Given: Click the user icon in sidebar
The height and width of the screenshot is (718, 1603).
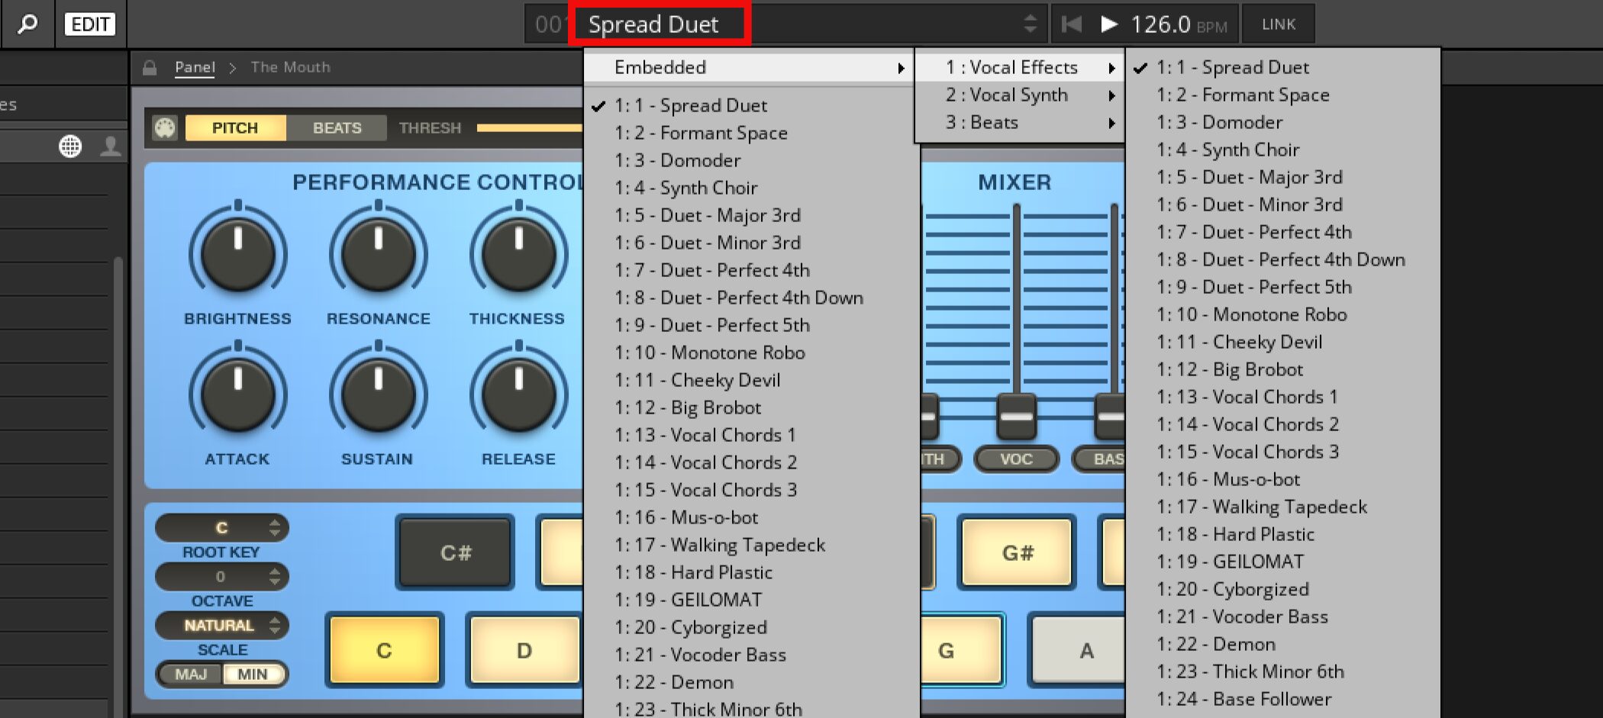Looking at the screenshot, I should tap(111, 146).
